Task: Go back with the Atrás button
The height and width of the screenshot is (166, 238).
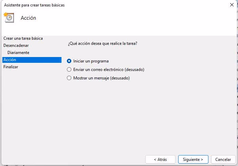Action: click(x=160, y=160)
